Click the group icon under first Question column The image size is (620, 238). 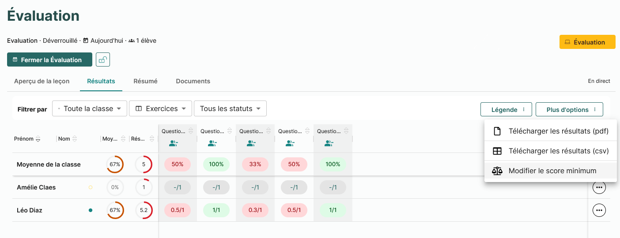174,143
